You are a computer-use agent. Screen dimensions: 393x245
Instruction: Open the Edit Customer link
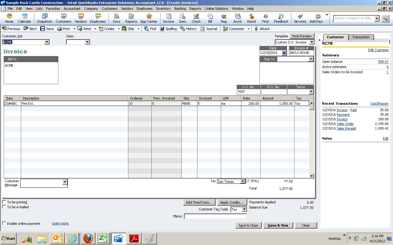(x=378, y=50)
